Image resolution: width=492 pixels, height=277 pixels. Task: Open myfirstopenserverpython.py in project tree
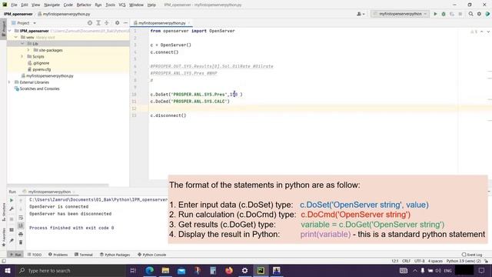(x=49, y=75)
